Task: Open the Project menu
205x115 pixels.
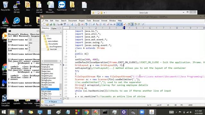Action: (x=82, y=20)
